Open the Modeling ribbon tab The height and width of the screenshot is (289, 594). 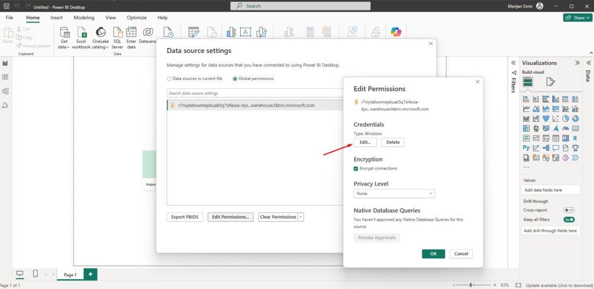[84, 17]
